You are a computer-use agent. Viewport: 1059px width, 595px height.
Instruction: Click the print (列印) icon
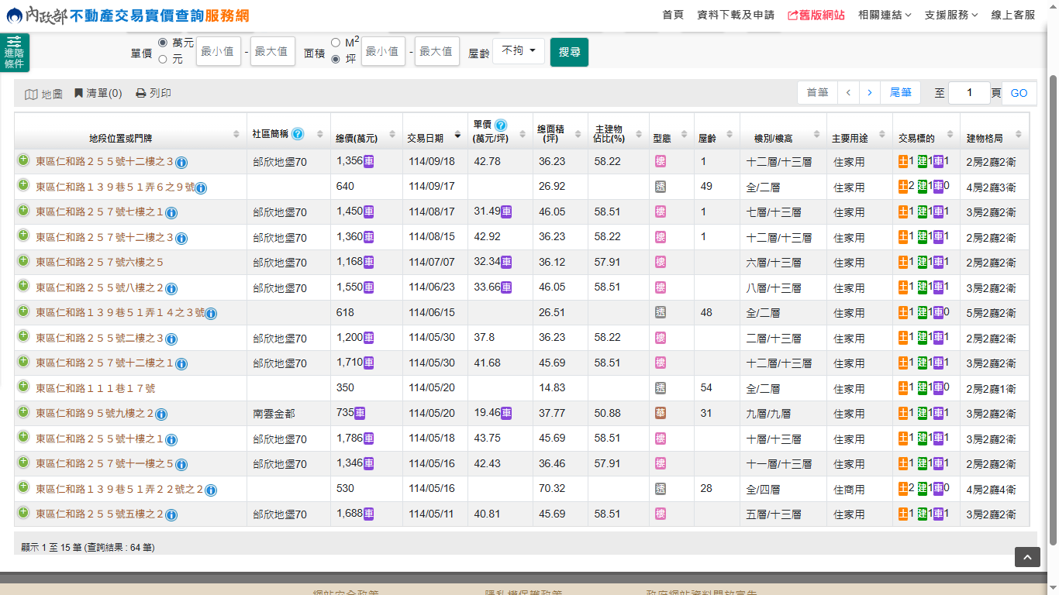[140, 93]
